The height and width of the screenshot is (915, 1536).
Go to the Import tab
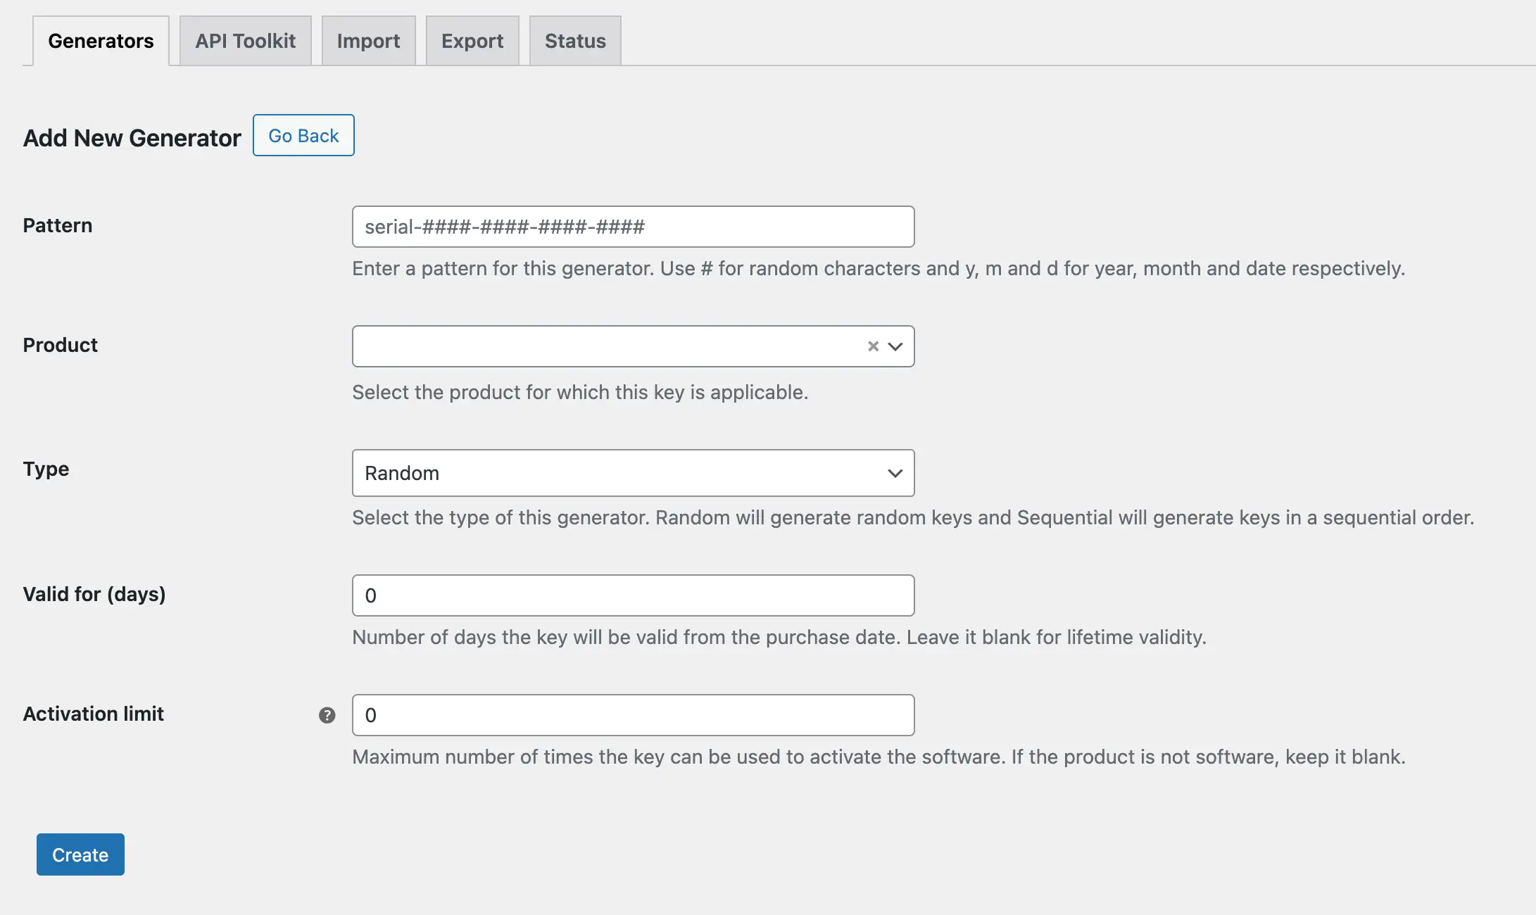368,41
